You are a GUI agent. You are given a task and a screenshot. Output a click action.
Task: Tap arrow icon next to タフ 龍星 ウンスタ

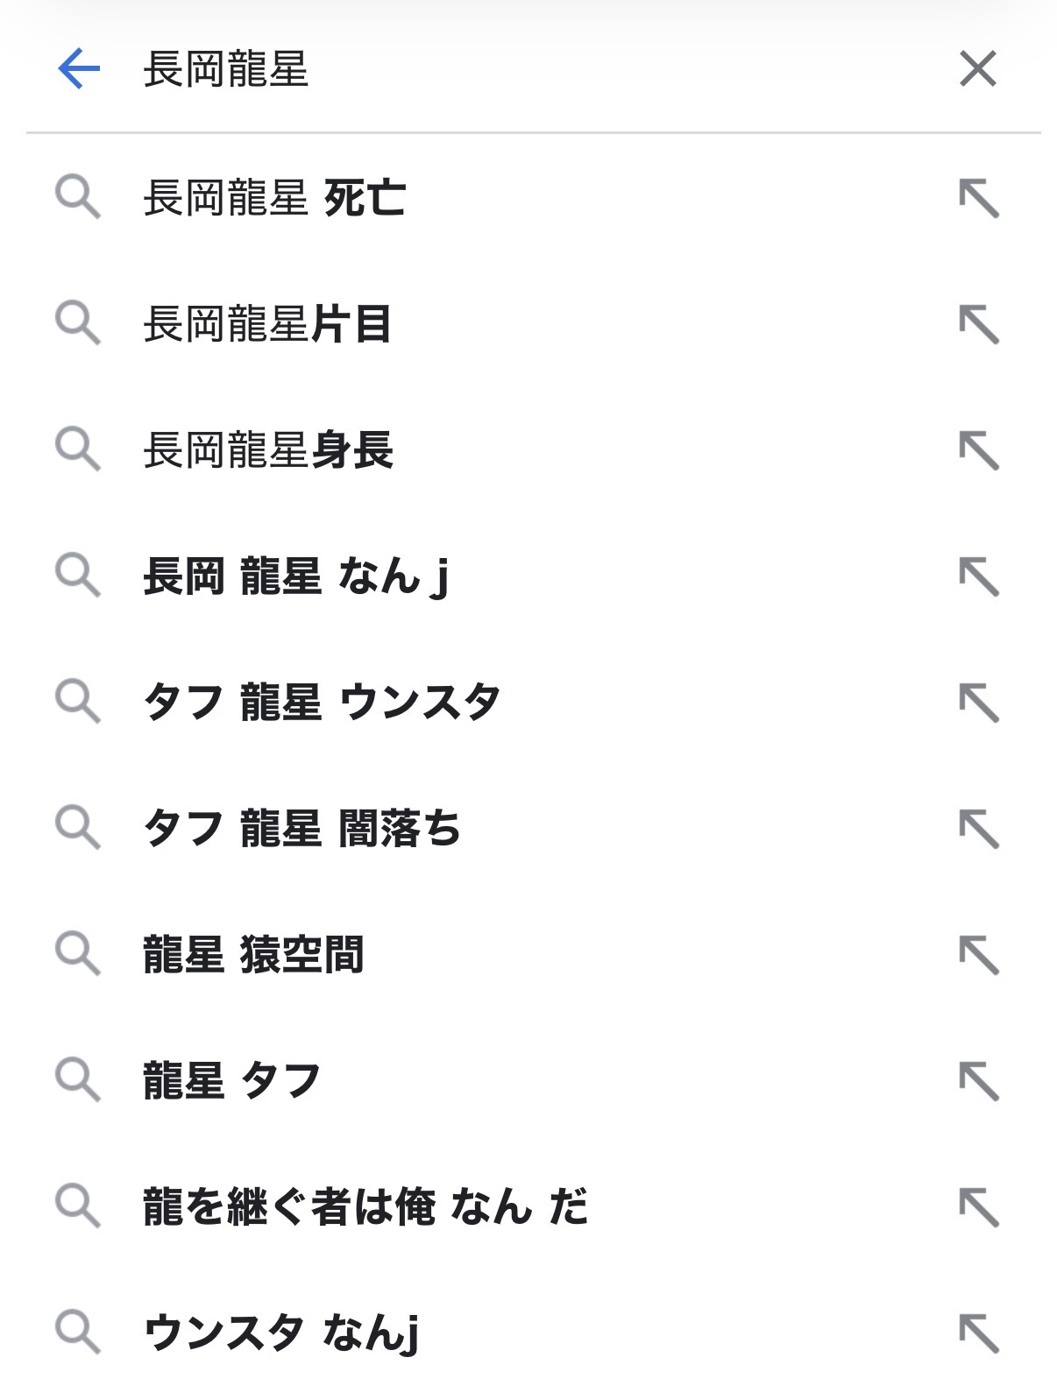pyautogui.click(x=979, y=703)
